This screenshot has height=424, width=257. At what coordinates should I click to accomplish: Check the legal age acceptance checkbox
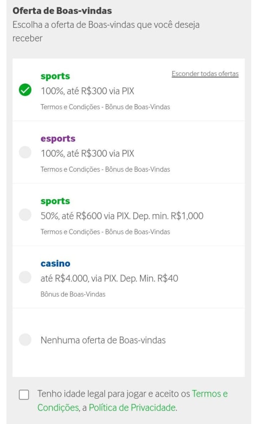click(x=24, y=395)
